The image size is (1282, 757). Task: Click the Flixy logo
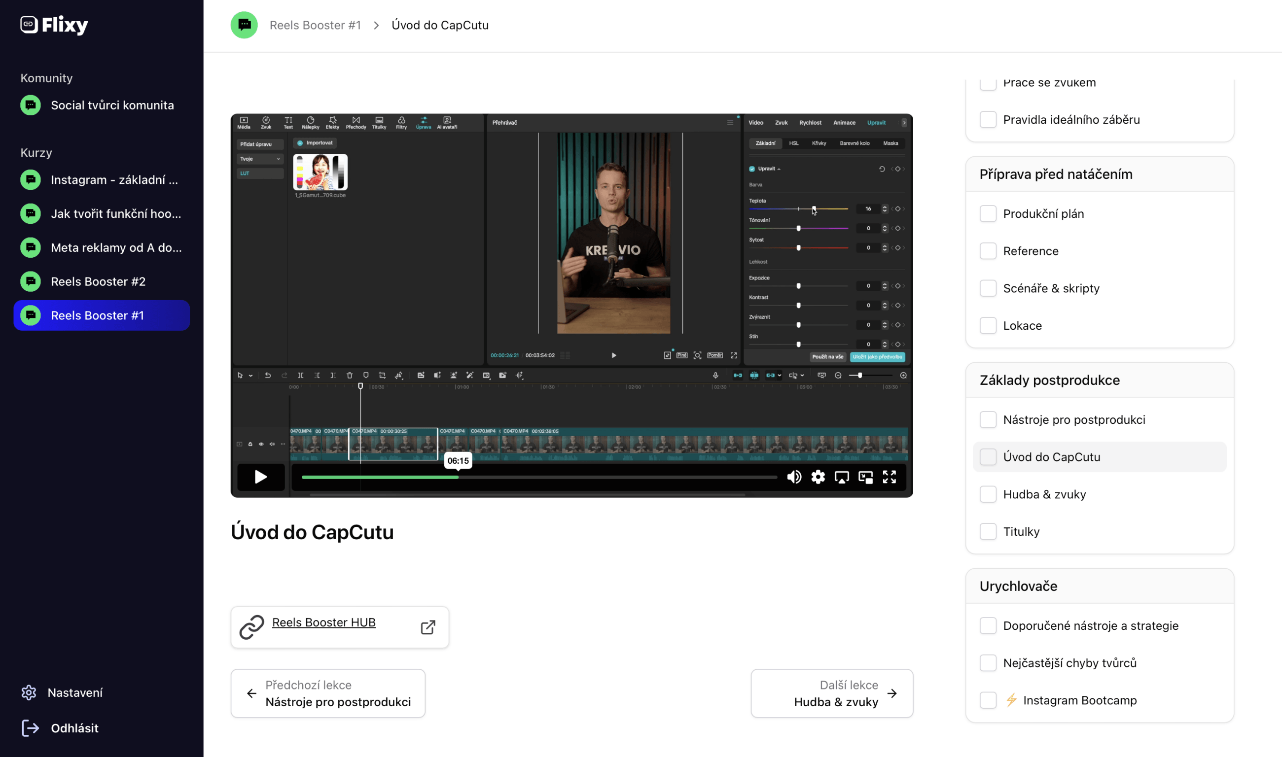(x=54, y=25)
